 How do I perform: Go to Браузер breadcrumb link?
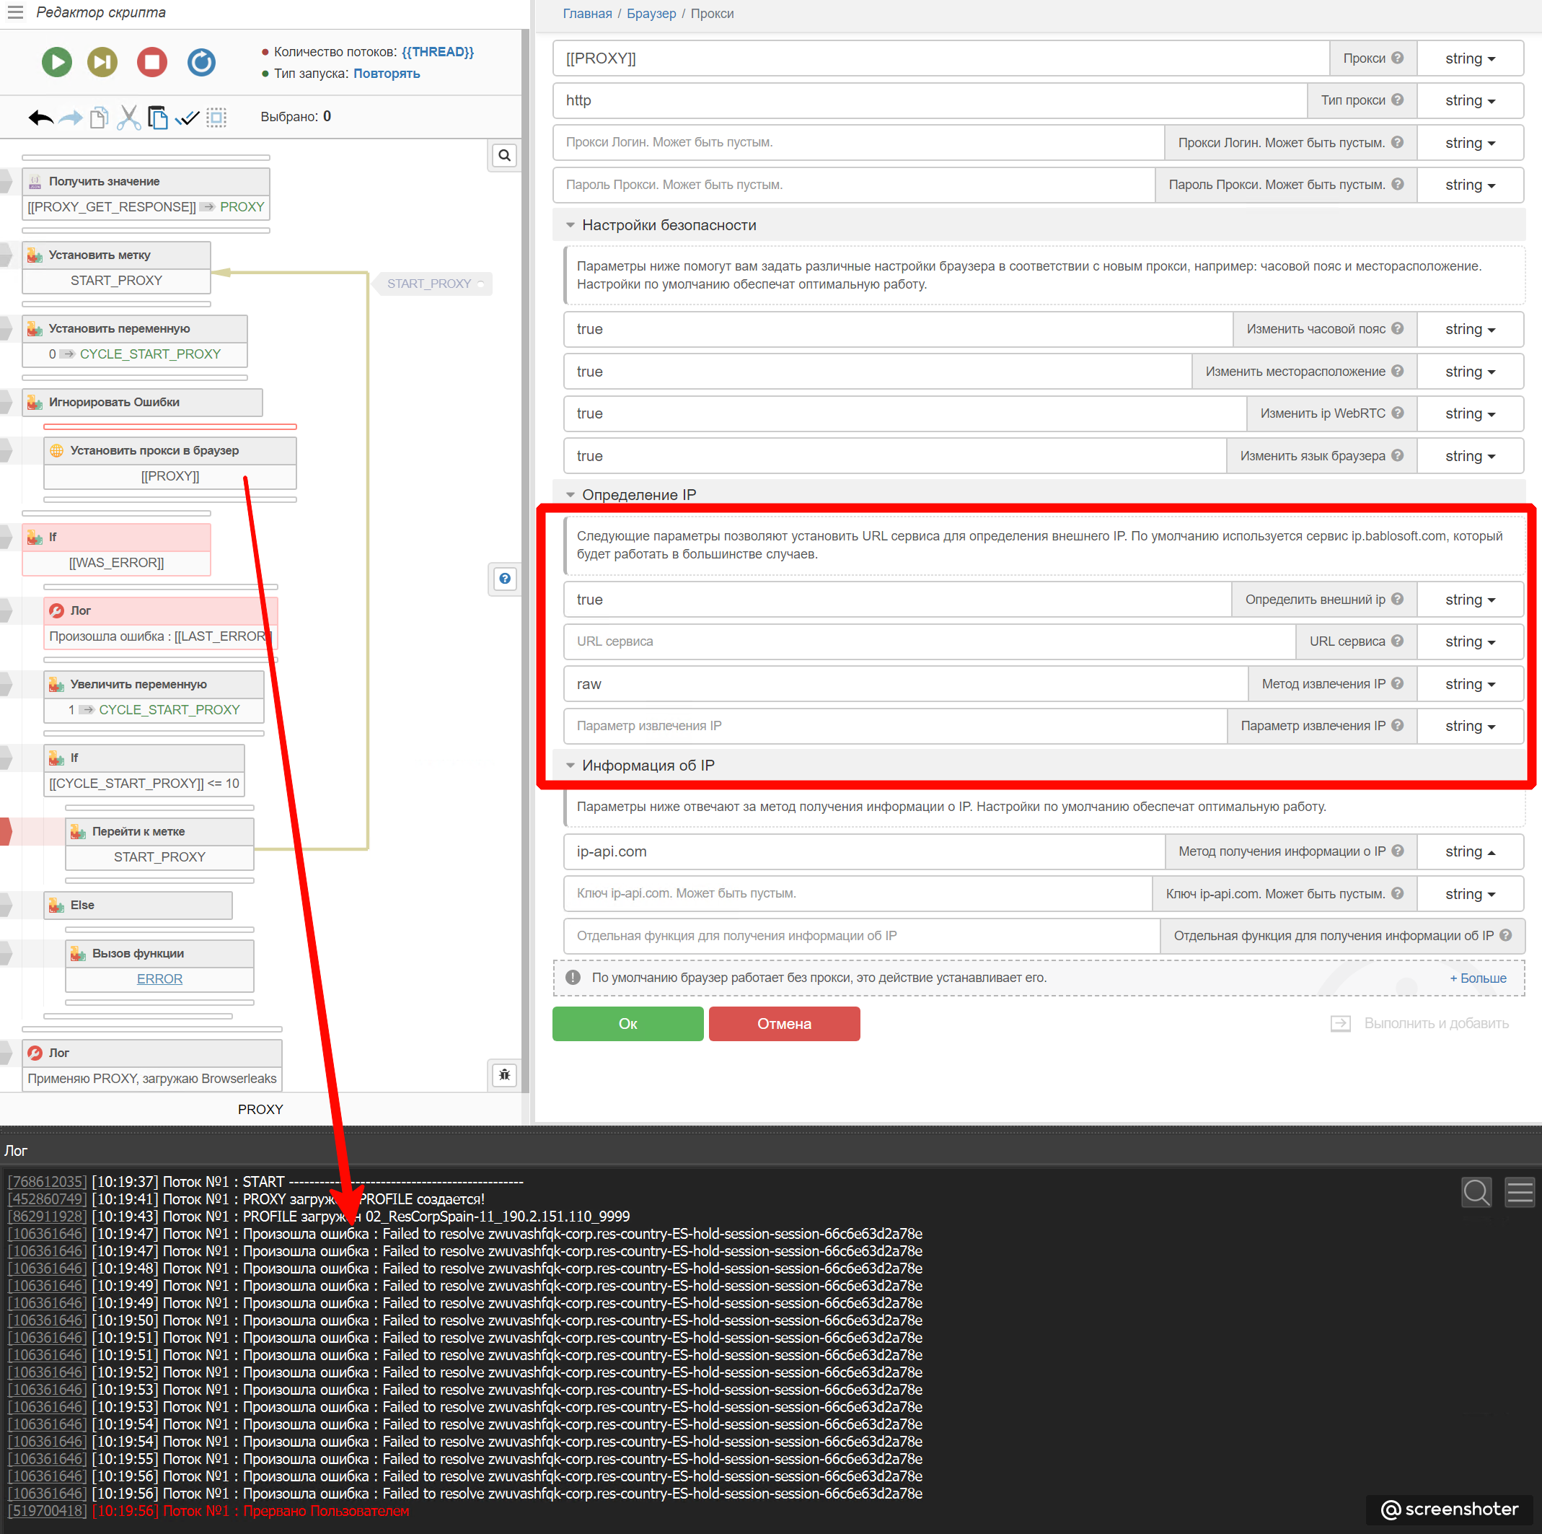click(x=651, y=14)
